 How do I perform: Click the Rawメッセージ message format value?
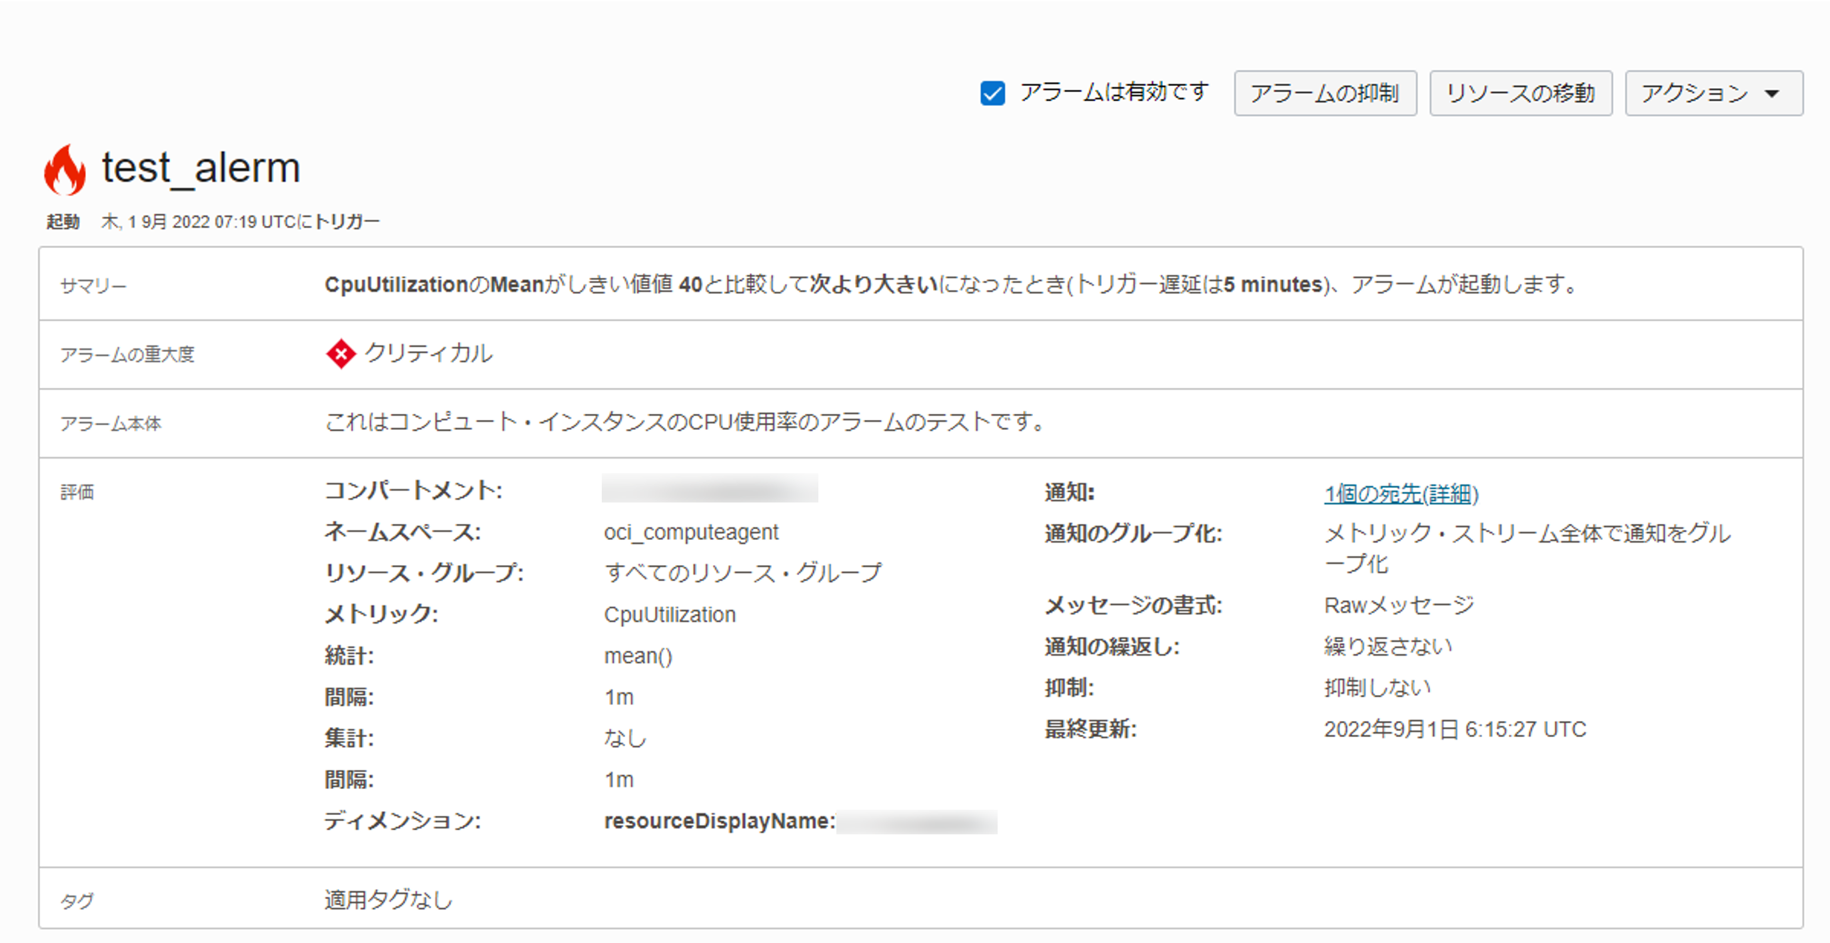(x=1399, y=606)
